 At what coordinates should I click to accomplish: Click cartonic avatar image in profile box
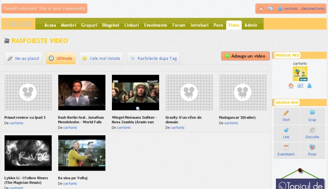click(x=300, y=74)
